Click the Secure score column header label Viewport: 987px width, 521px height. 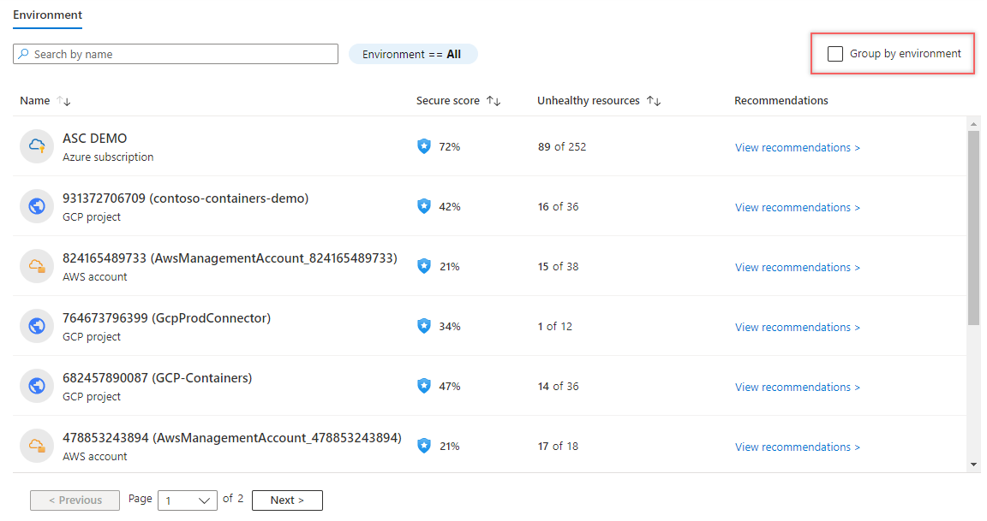pos(447,101)
